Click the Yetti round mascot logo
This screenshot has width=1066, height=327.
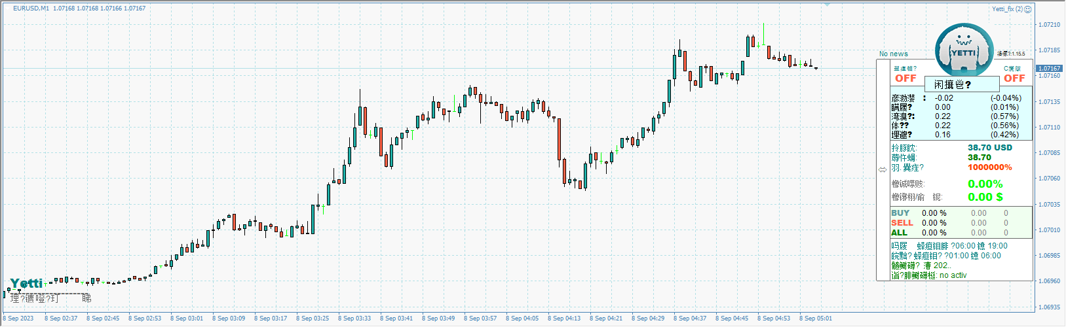964,51
